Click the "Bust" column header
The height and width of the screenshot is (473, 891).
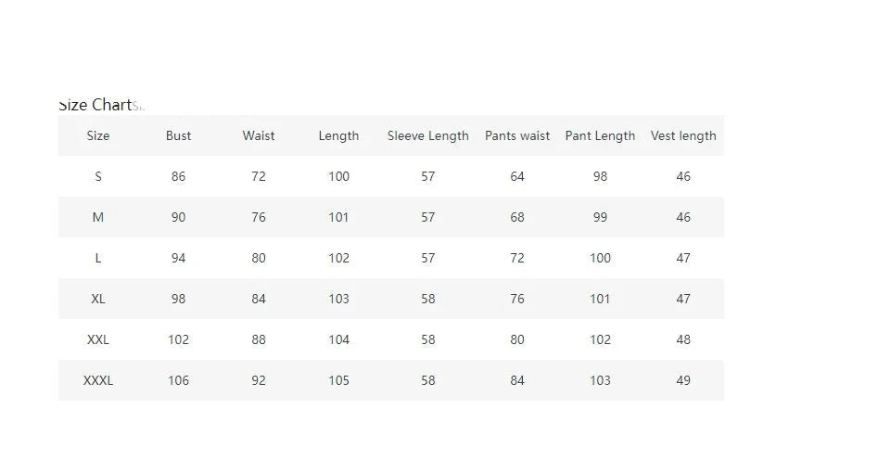(x=178, y=135)
